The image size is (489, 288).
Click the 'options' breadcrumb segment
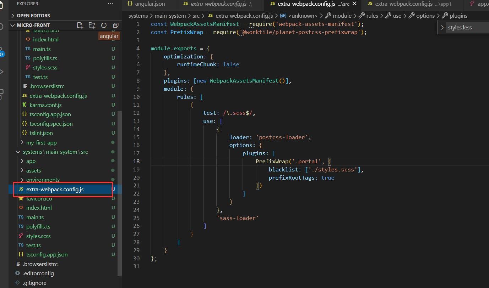[x=425, y=16]
